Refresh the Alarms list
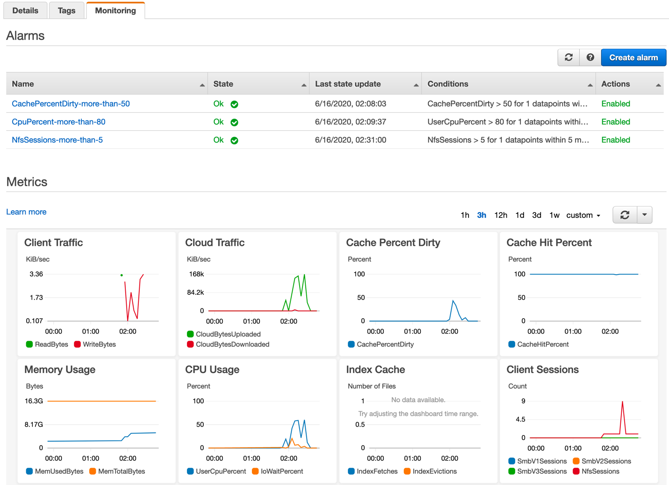The width and height of the screenshot is (669, 485). [x=568, y=57]
